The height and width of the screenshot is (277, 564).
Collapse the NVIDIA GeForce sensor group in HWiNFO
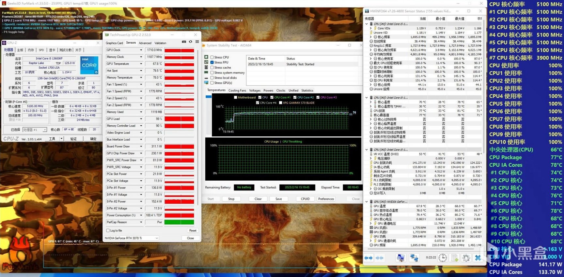tap(367, 202)
